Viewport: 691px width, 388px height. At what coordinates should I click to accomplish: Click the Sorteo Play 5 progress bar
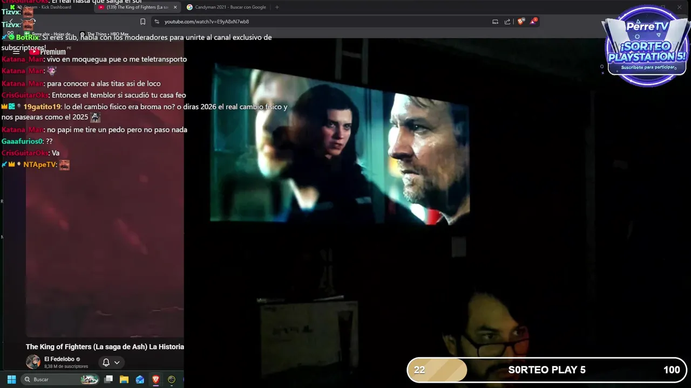pos(546,370)
